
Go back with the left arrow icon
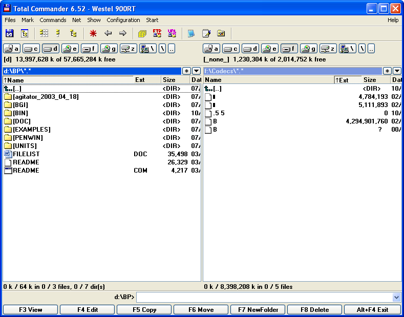[x=108, y=33]
